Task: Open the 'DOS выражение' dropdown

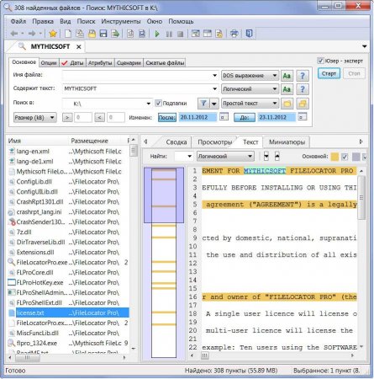Action: [x=250, y=76]
